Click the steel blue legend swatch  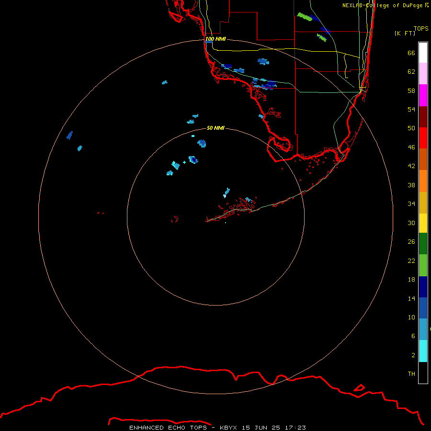[423, 329]
